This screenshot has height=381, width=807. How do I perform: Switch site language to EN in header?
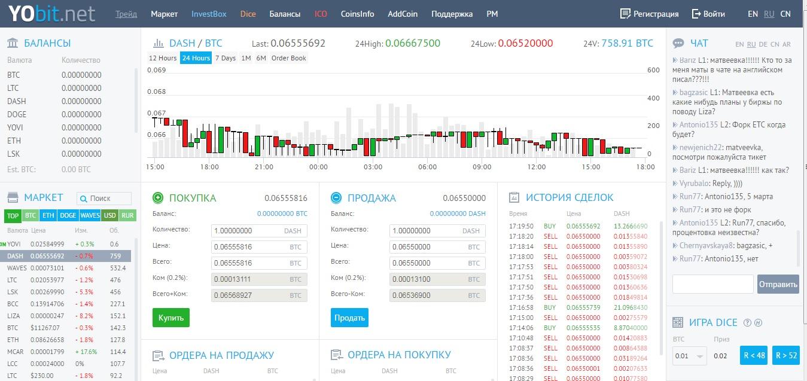753,14
